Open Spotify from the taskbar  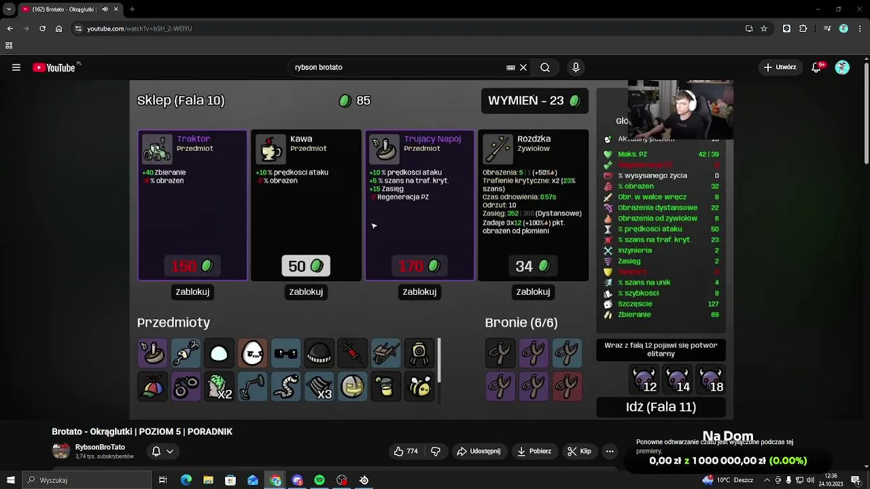[x=319, y=480]
